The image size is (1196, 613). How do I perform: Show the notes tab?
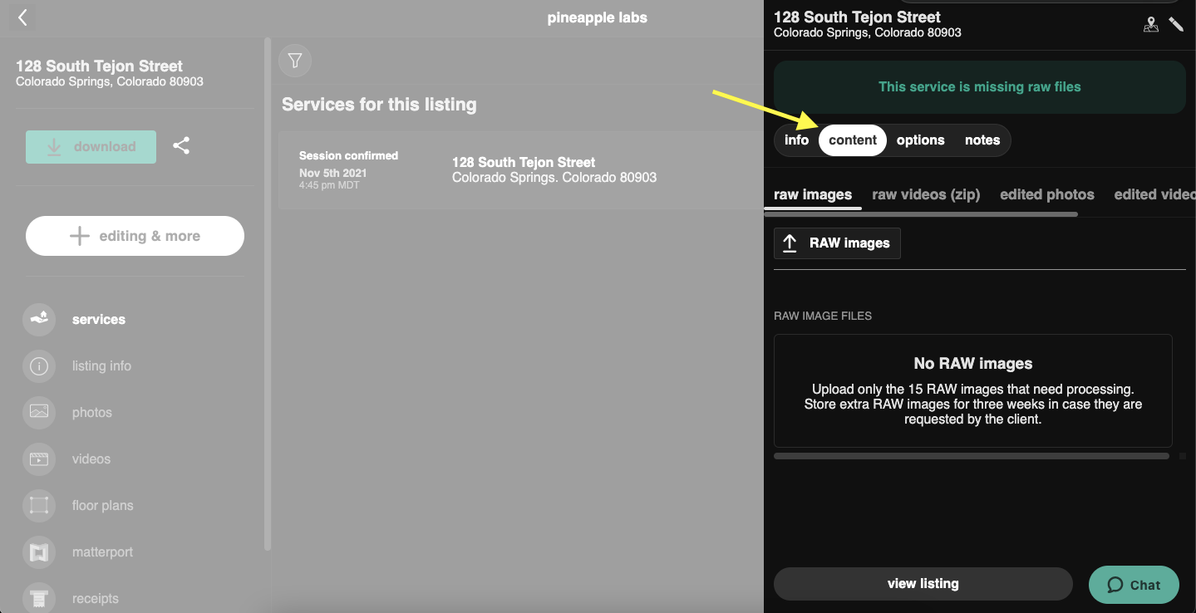(982, 140)
